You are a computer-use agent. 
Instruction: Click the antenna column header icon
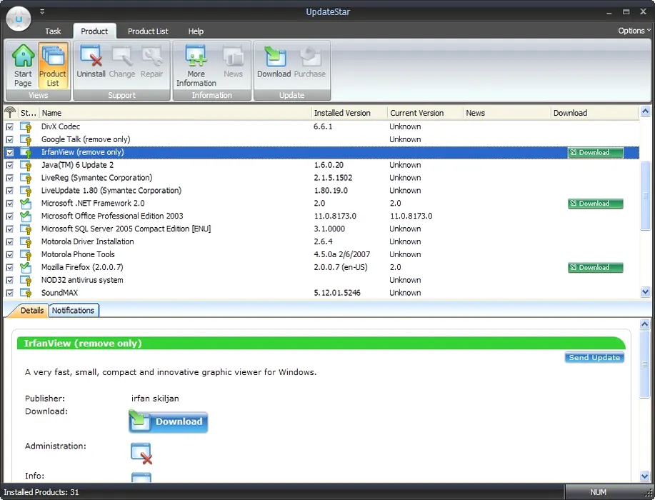pos(10,112)
